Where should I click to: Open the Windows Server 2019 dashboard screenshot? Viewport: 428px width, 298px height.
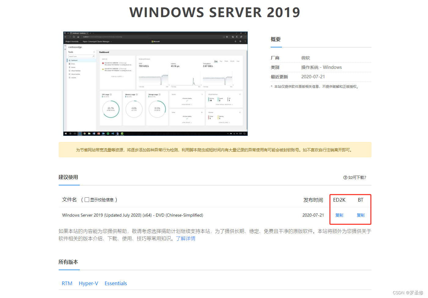(155, 84)
